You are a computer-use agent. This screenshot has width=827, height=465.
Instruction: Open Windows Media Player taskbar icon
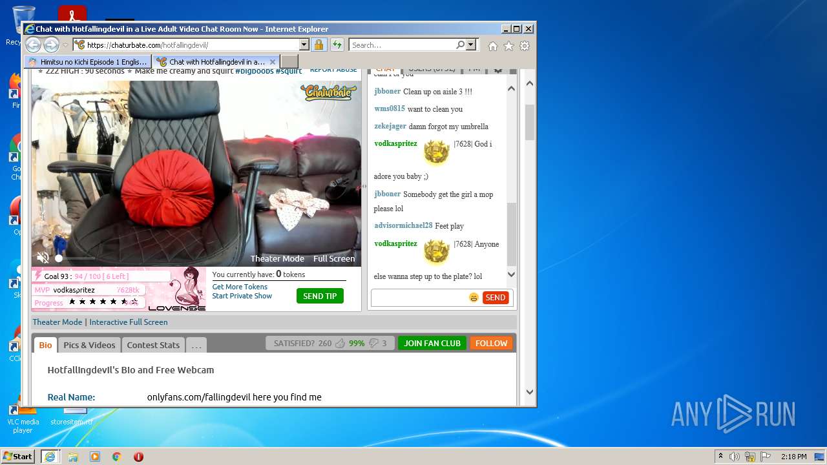click(95, 457)
